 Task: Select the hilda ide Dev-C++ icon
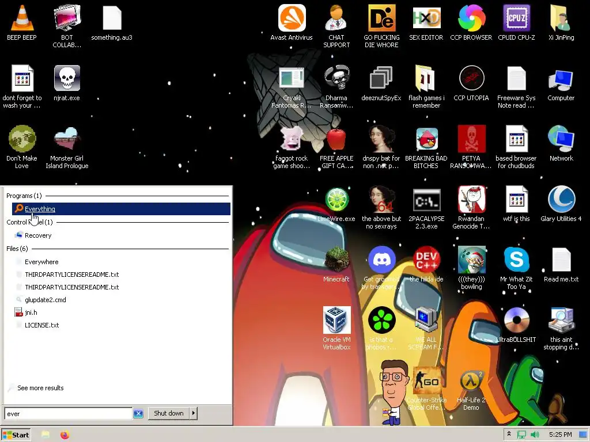pos(426,264)
